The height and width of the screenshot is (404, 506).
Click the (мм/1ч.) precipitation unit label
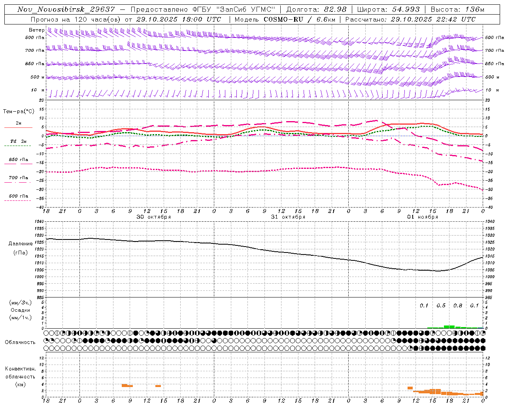click(x=21, y=318)
